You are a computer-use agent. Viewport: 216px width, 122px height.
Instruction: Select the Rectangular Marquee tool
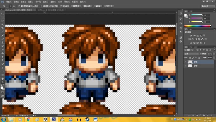3,18
